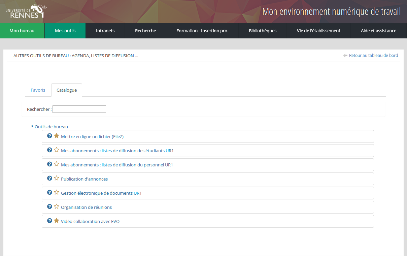Screen dimensions: 407x256
Task: Remove favorite star from Vidéo collaboration EVO
Action: click(x=57, y=221)
